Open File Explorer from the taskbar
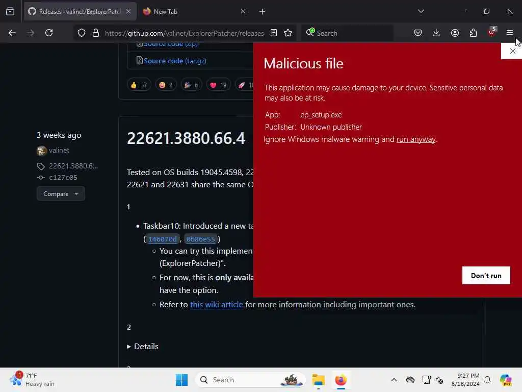This screenshot has width=522, height=392. pos(318,380)
